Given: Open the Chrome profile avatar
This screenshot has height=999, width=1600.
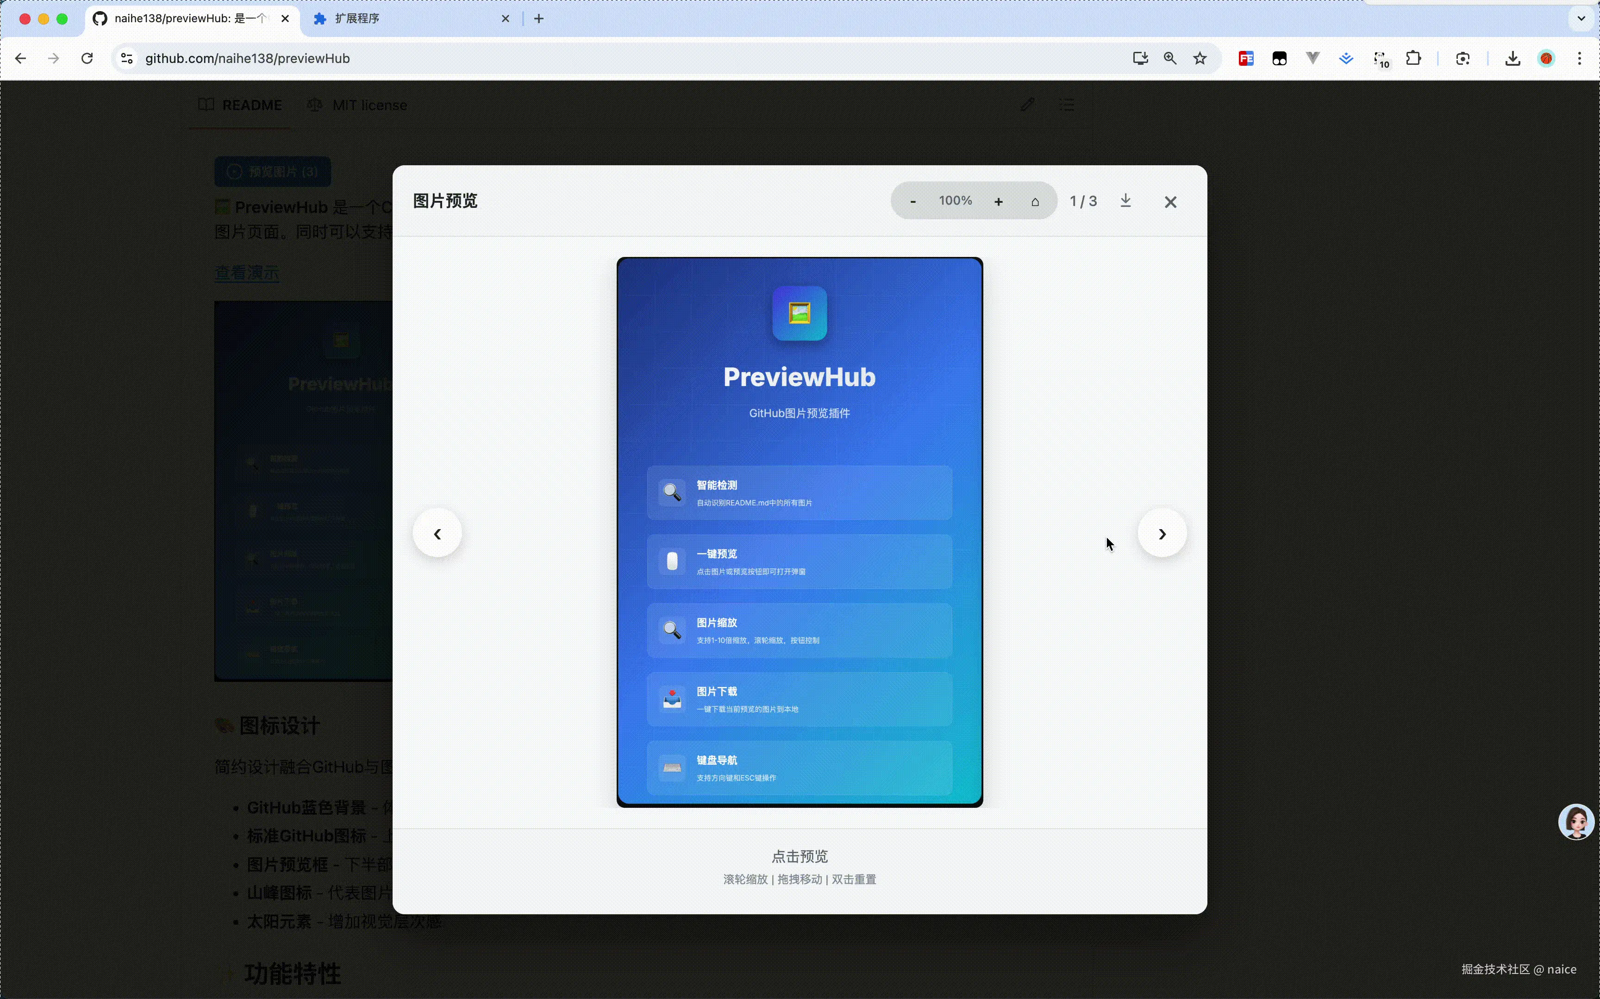Looking at the screenshot, I should point(1546,59).
